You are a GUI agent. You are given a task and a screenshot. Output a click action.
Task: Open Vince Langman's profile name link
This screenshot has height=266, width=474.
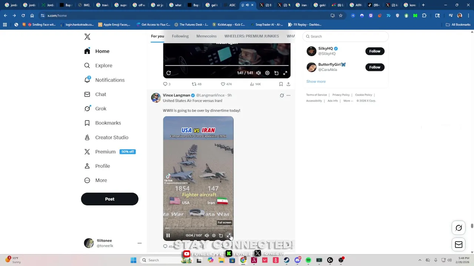pyautogui.click(x=176, y=95)
